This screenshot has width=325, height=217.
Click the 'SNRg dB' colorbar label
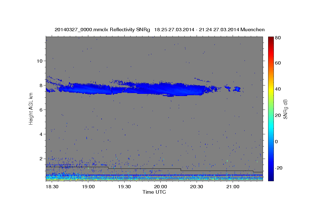pos(285,109)
